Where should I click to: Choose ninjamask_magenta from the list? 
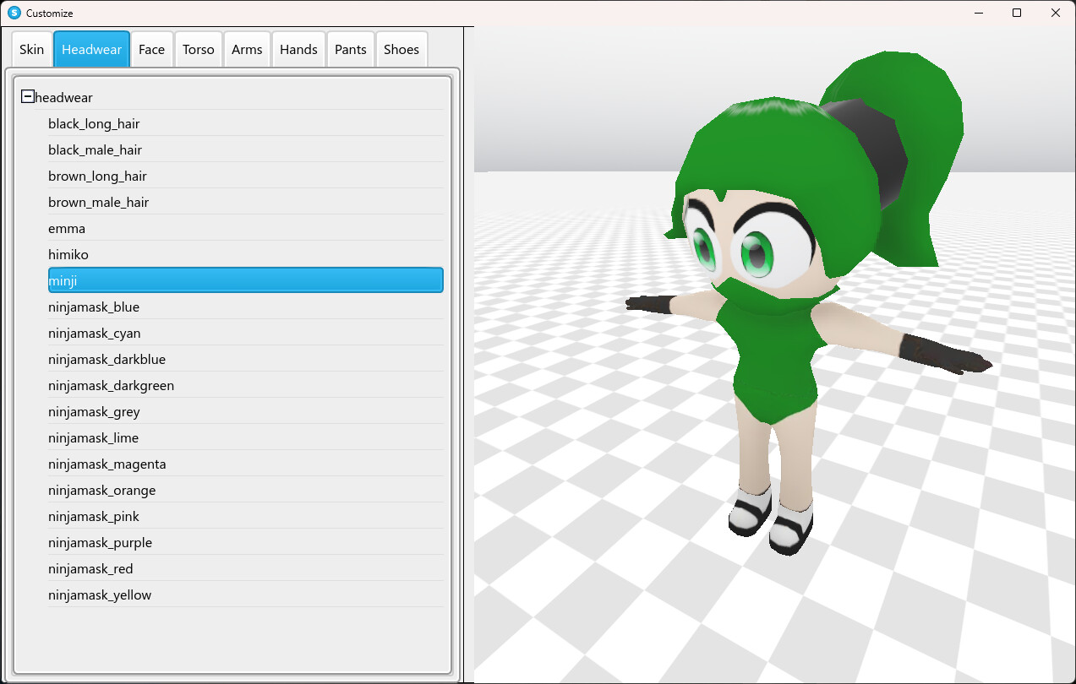click(x=107, y=464)
